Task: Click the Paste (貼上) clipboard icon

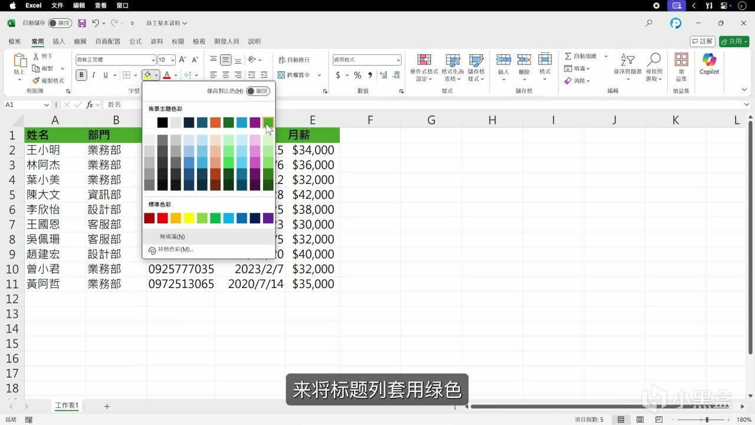Action: (x=19, y=61)
